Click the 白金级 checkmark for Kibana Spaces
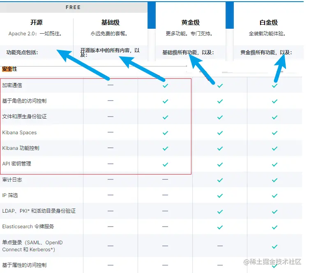This screenshot has height=273, width=309. (274, 133)
